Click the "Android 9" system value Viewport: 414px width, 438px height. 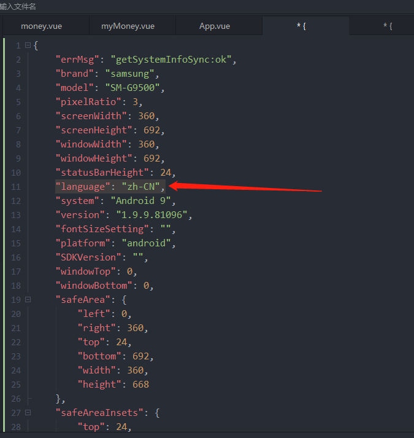pos(142,201)
